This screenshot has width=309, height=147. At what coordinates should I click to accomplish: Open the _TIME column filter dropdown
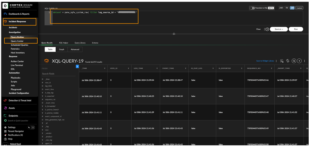click(105, 68)
